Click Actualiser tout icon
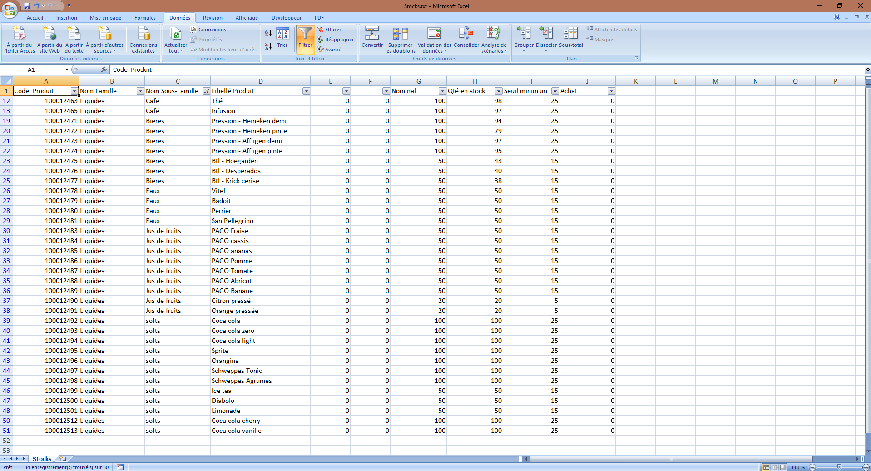871x471 pixels. 176,35
